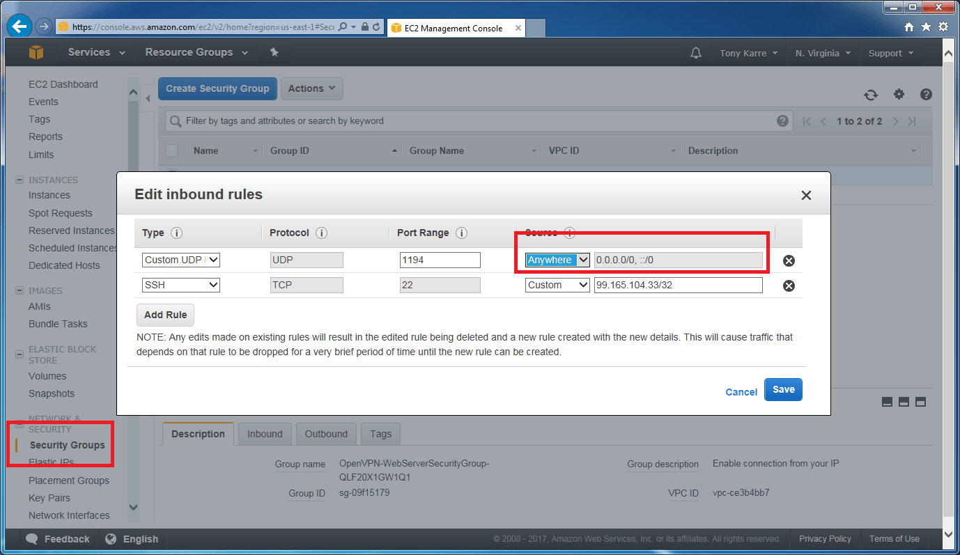
Task: Change the rule type from Custom UDP
Action: 180,260
